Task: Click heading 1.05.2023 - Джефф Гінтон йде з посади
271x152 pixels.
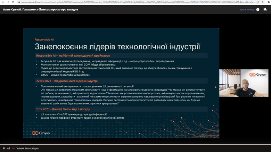Action: [x=63, y=109]
